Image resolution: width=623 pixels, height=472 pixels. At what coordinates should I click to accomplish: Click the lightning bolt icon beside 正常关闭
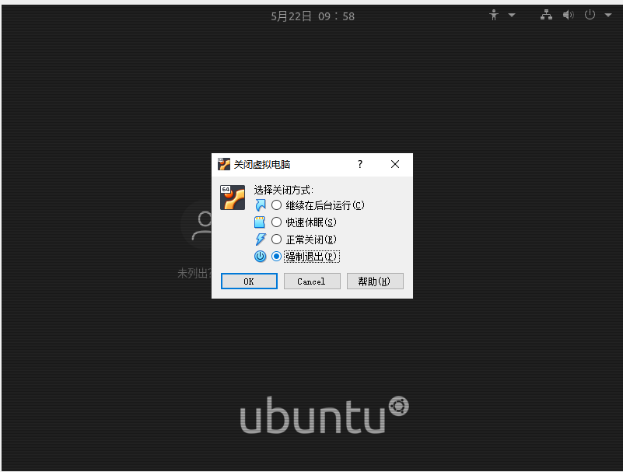click(261, 239)
